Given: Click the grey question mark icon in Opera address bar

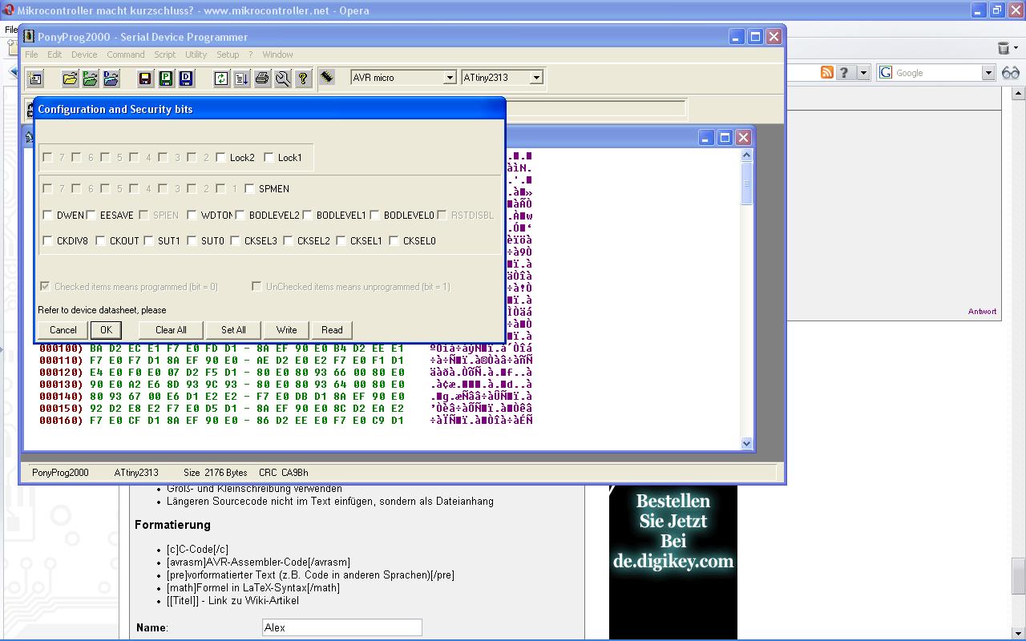Looking at the screenshot, I should pyautogui.click(x=844, y=72).
